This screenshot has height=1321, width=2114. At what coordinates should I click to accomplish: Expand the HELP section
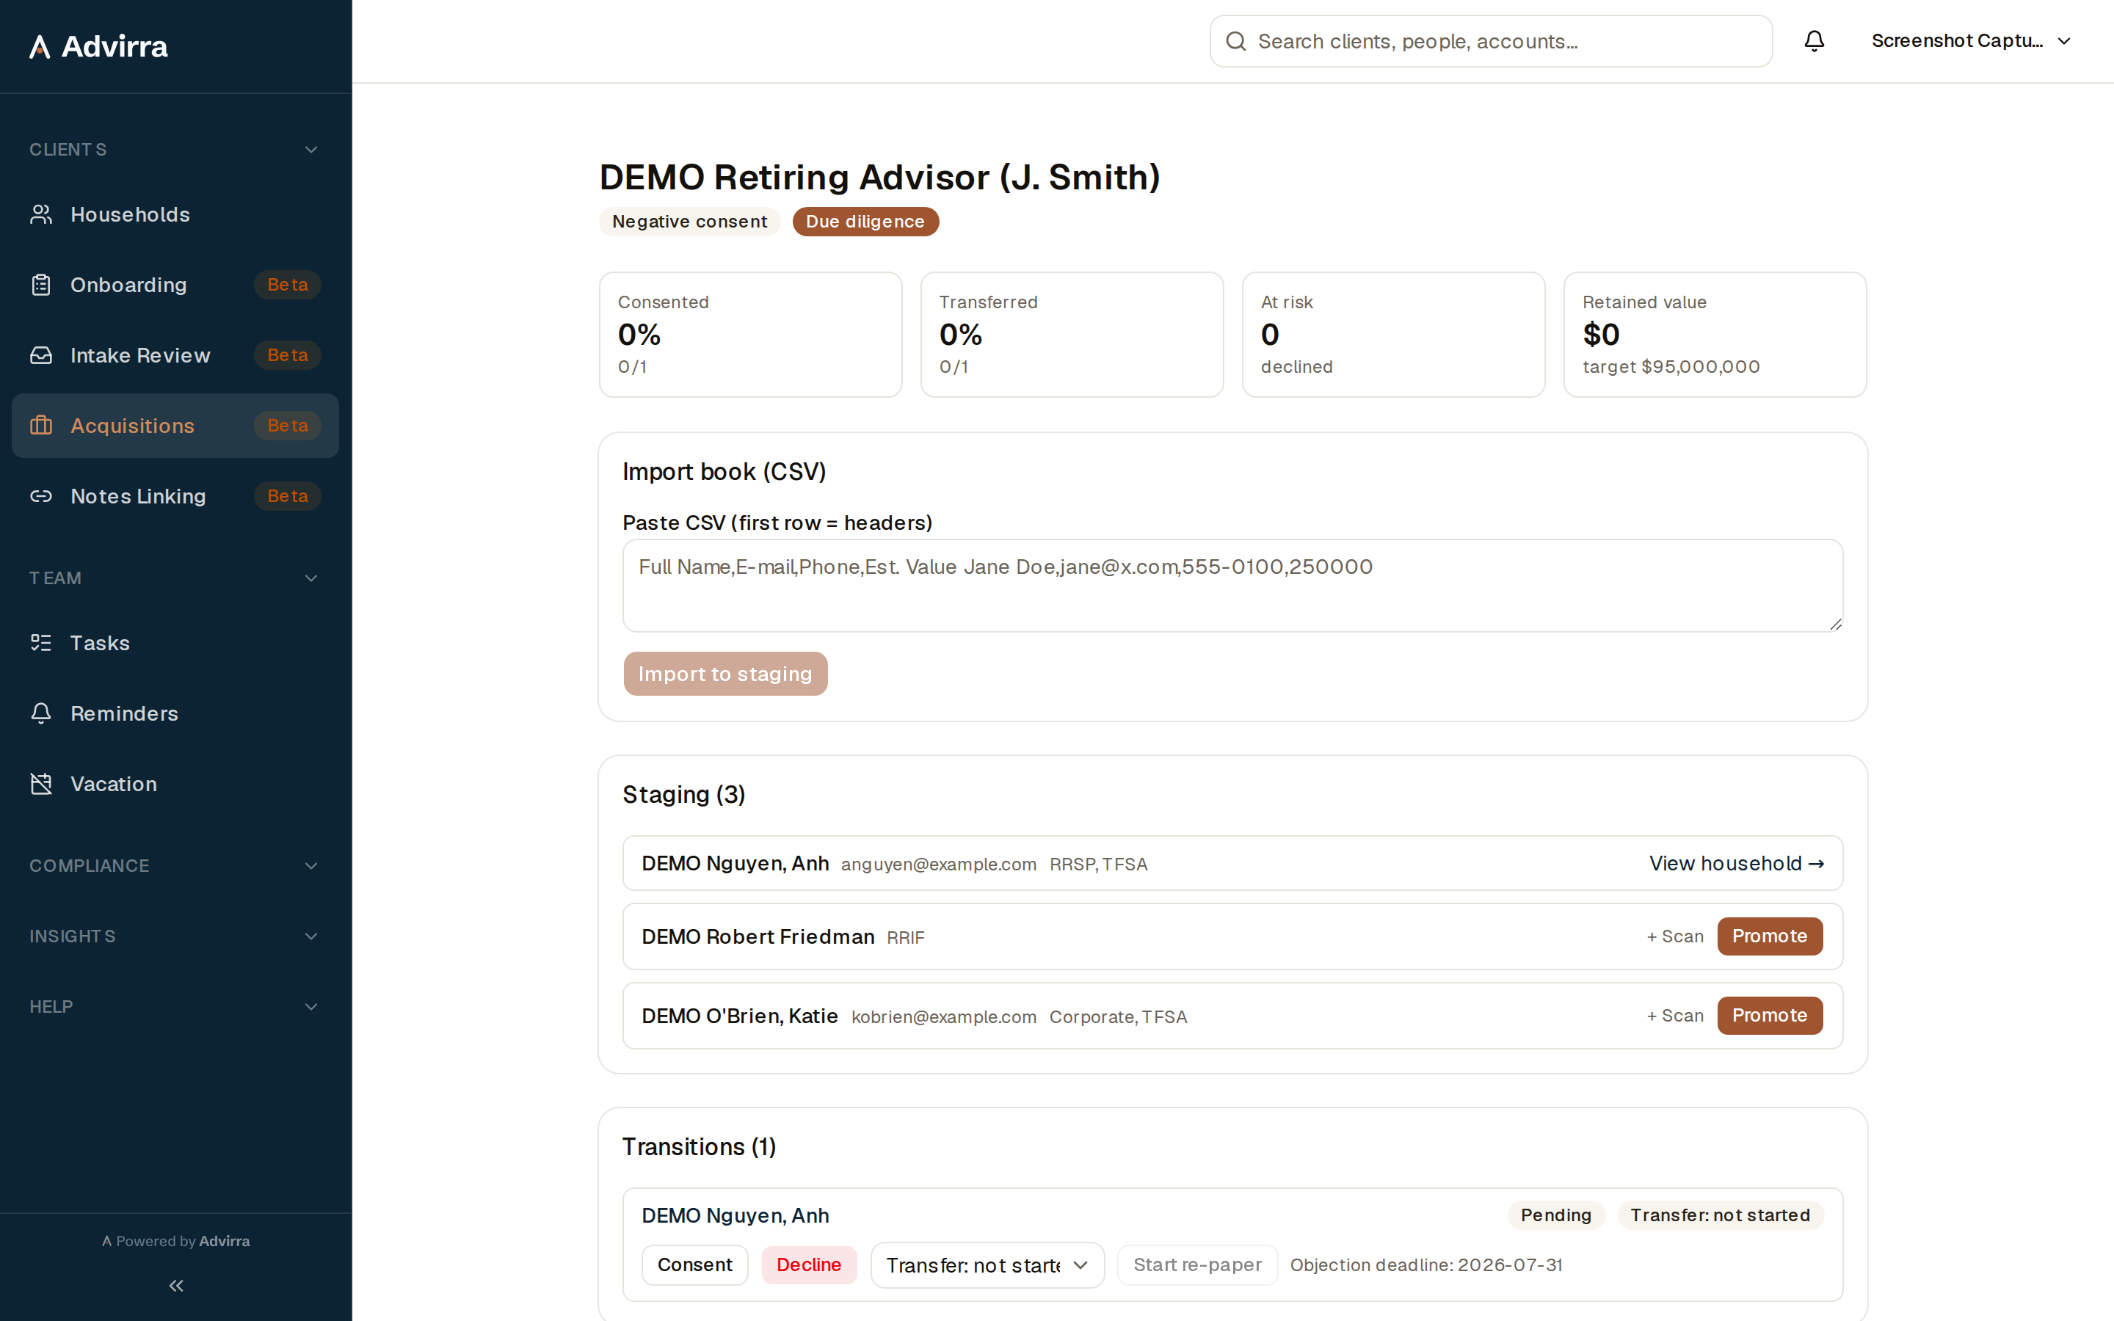pos(175,1006)
